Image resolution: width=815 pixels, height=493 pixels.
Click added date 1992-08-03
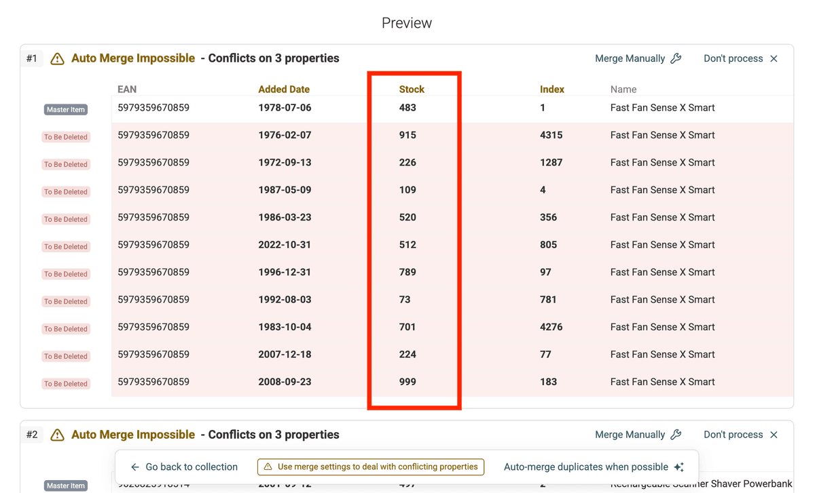285,300
